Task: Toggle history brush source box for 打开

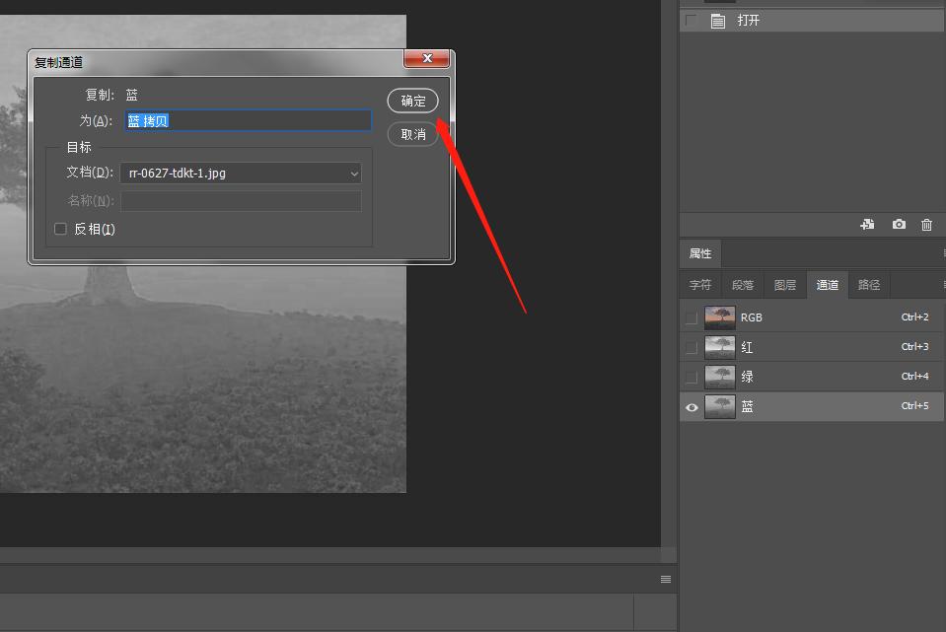Action: (691, 21)
